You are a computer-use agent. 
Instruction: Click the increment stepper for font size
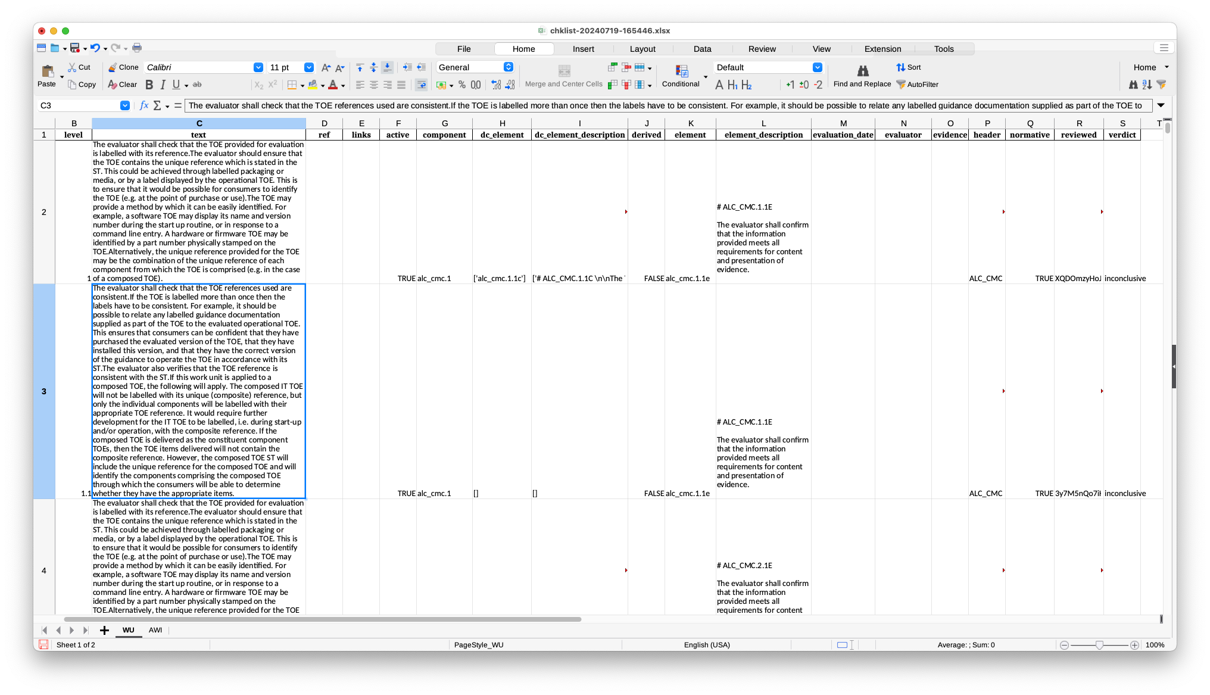(x=326, y=67)
